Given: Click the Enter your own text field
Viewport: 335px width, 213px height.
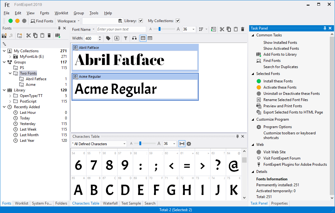Looking at the screenshot, I should (x=121, y=29).
